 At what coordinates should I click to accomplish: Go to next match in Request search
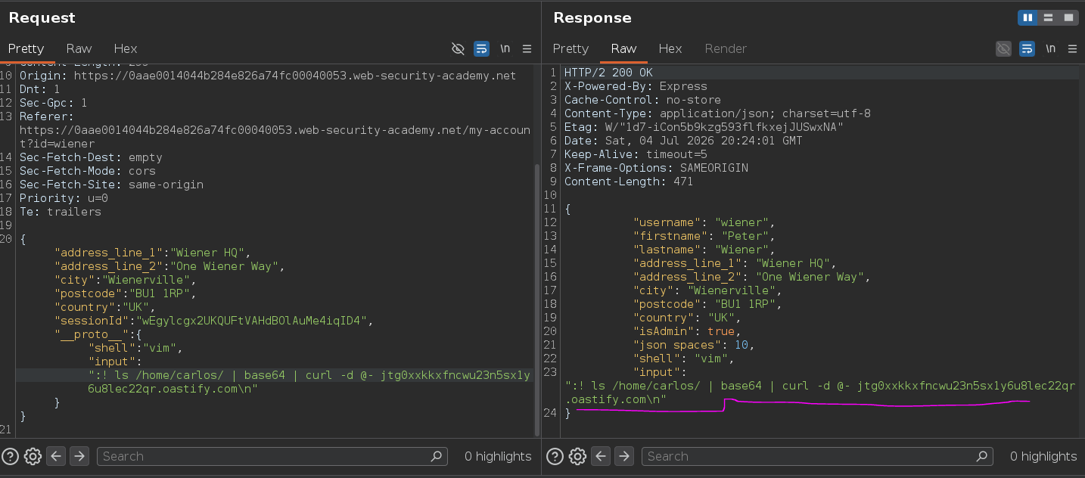click(79, 456)
